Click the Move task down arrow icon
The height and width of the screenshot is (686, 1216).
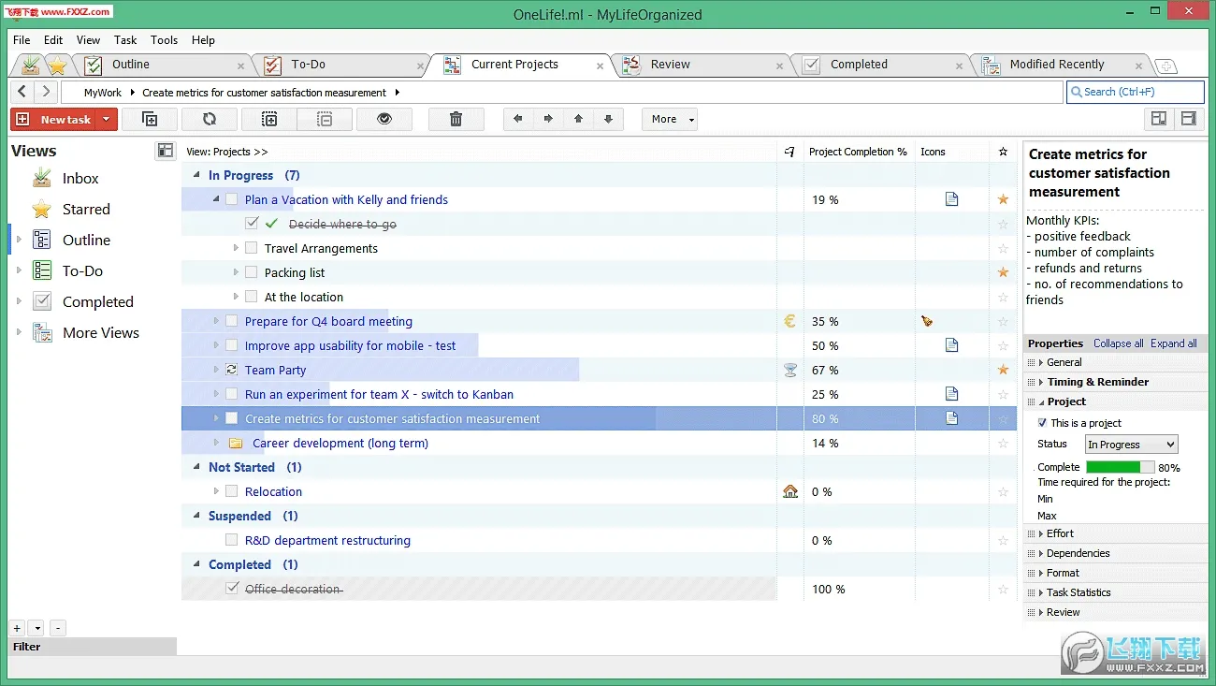tap(608, 119)
